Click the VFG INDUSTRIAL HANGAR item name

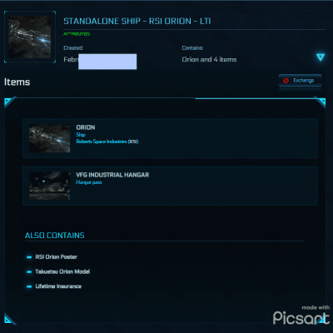tap(112, 175)
